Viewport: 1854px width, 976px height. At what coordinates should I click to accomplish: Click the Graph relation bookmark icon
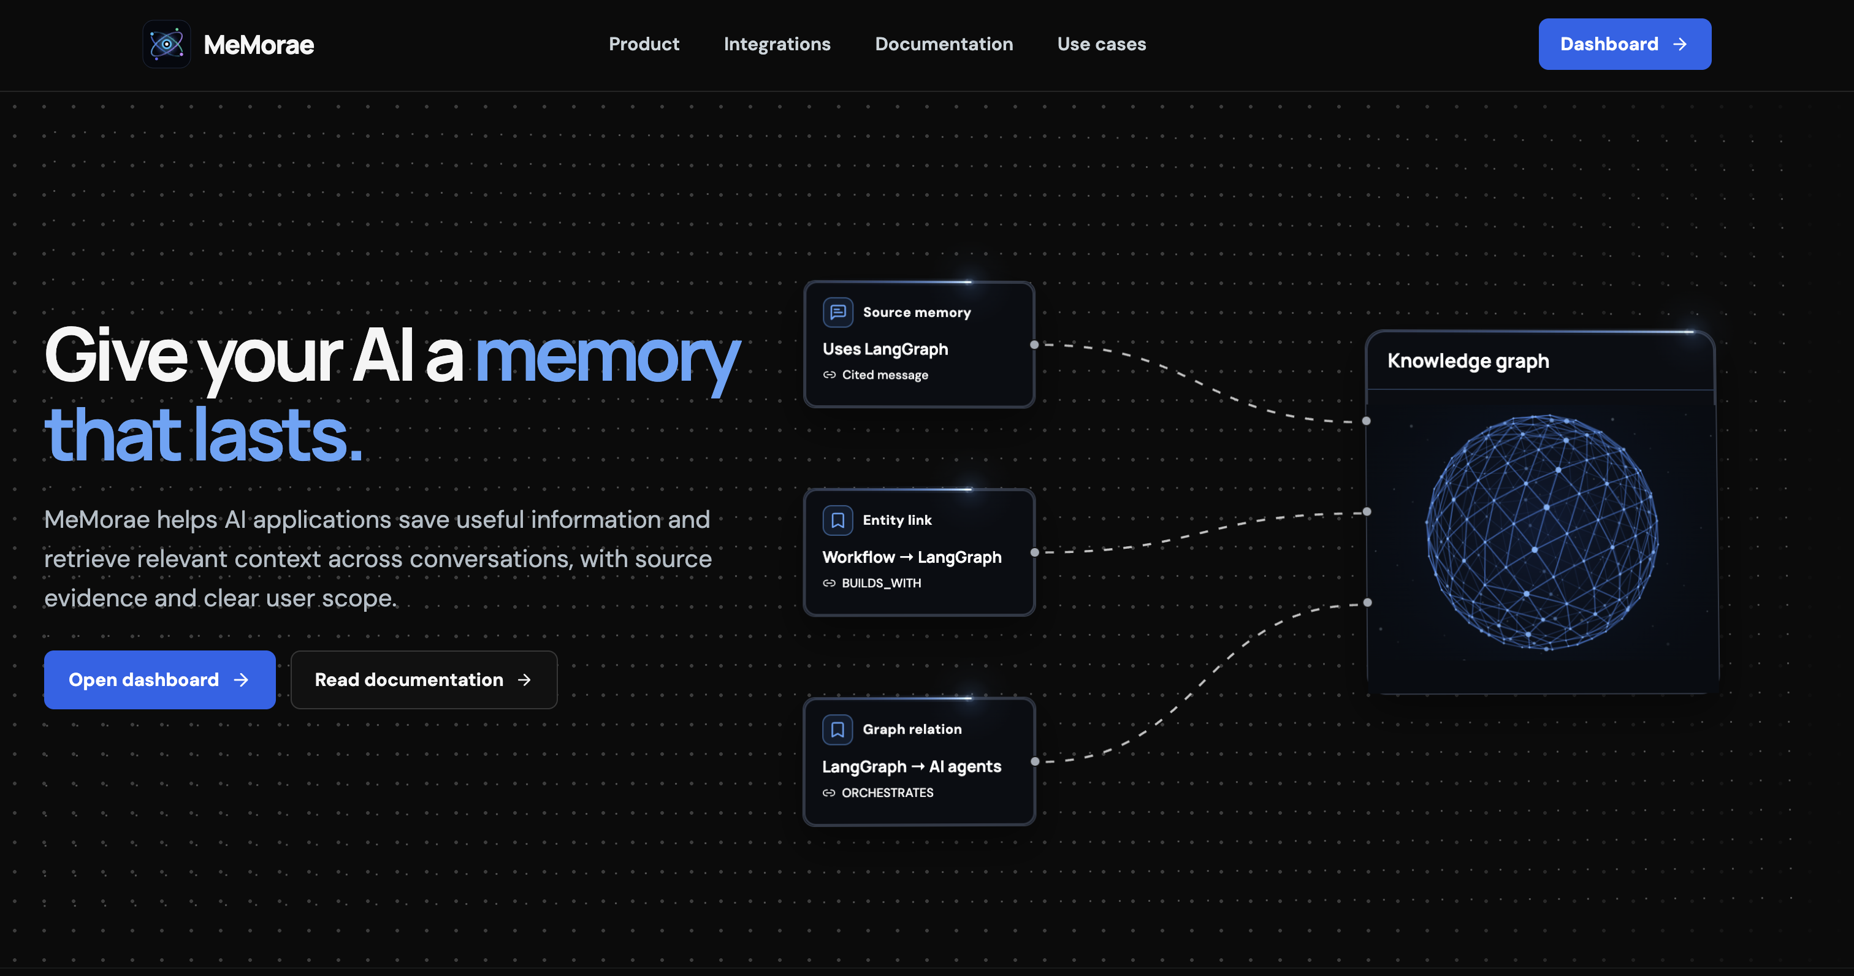[837, 729]
